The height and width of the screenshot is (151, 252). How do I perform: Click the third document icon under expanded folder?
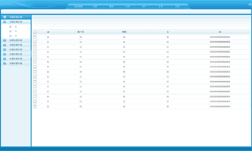(10, 36)
